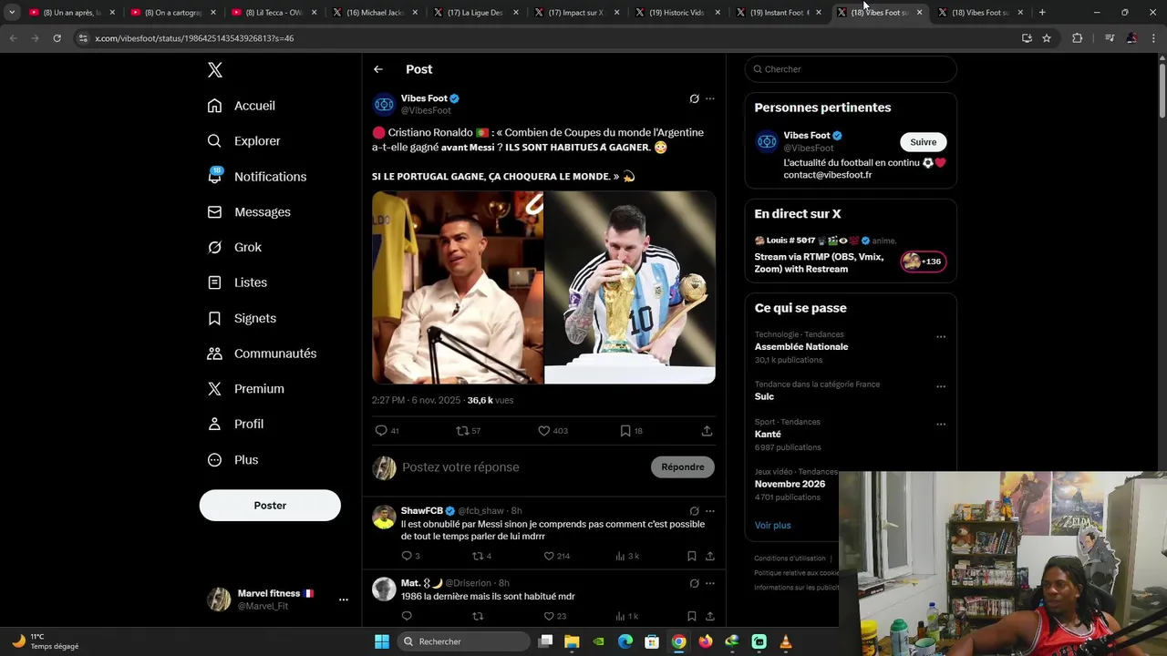Click Grok icon on Vibes Foot post
The height and width of the screenshot is (656, 1167).
point(694,98)
